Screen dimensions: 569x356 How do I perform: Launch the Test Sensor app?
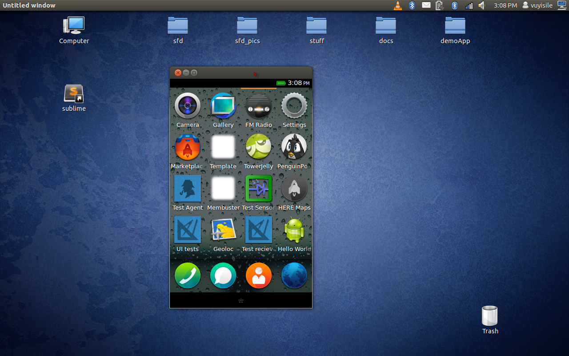(x=259, y=189)
